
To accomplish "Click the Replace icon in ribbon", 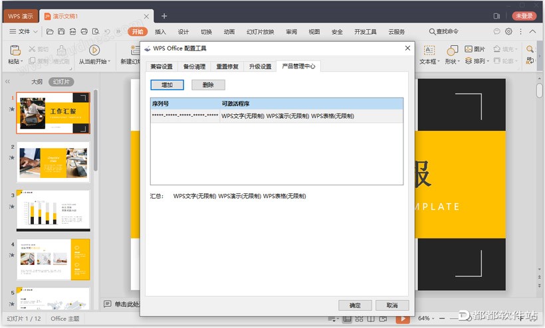I will point(530,60).
